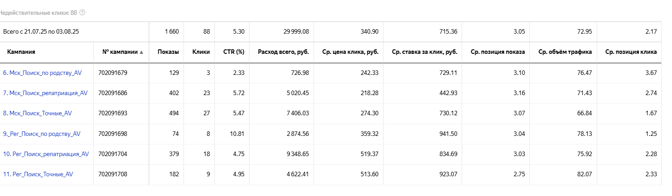Sort by CTR (%) column header
The height and width of the screenshot is (196, 672).
pyautogui.click(x=234, y=52)
